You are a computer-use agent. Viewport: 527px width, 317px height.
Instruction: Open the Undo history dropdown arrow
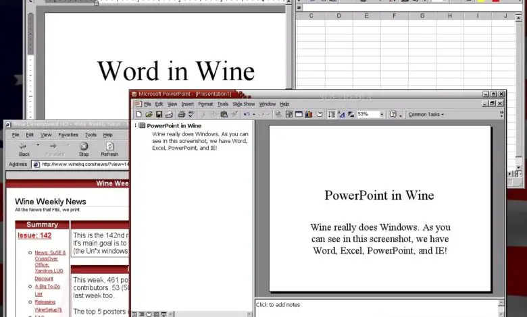pyautogui.click(x=254, y=115)
